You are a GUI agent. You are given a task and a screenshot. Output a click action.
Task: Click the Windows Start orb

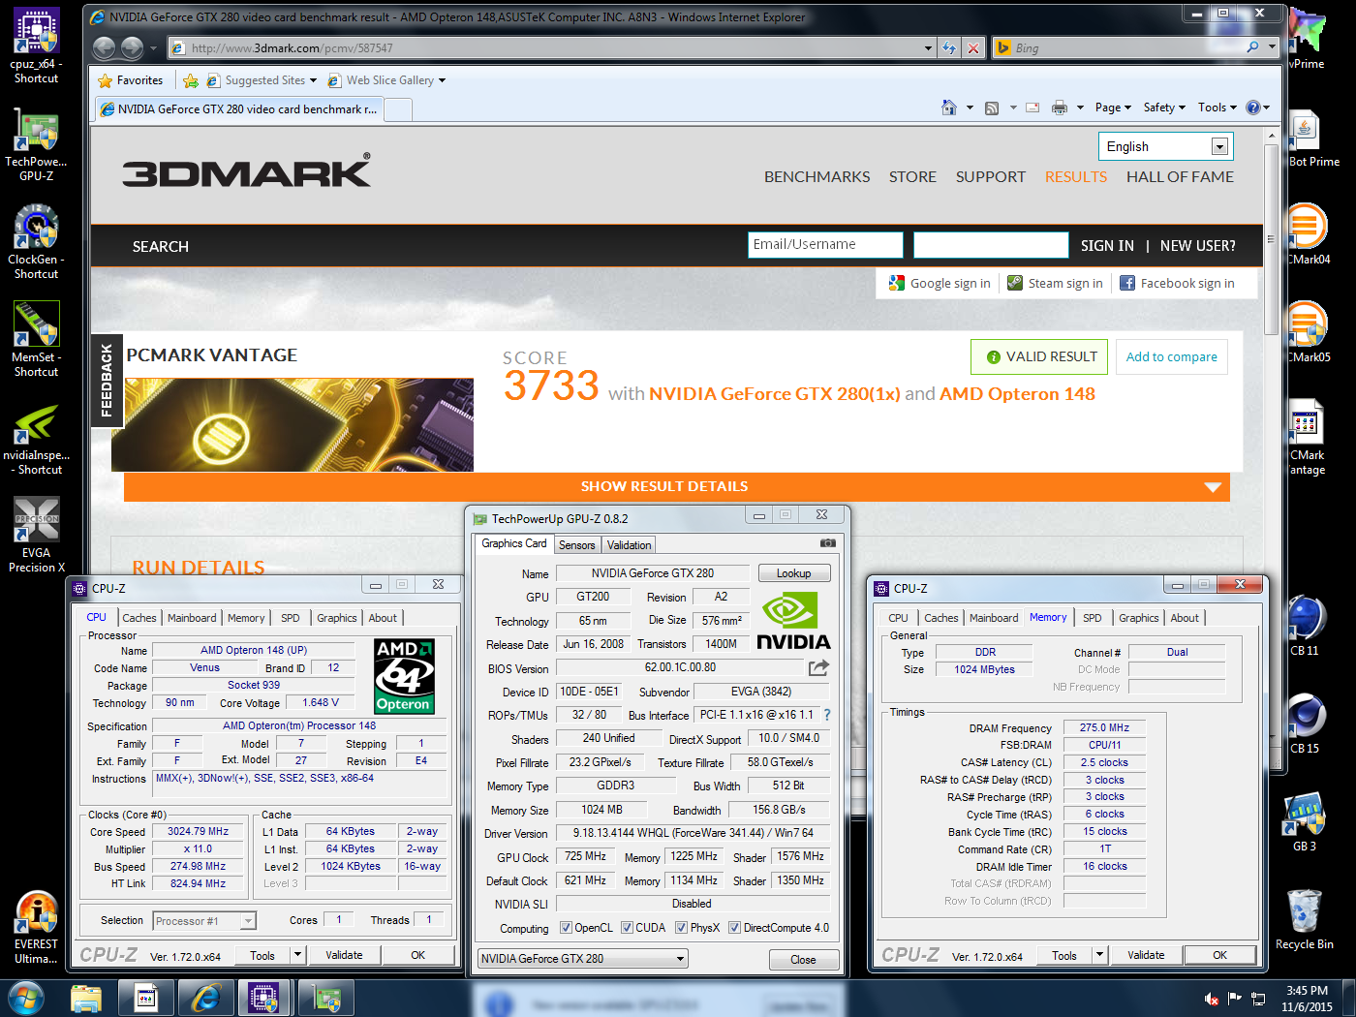click(x=24, y=997)
